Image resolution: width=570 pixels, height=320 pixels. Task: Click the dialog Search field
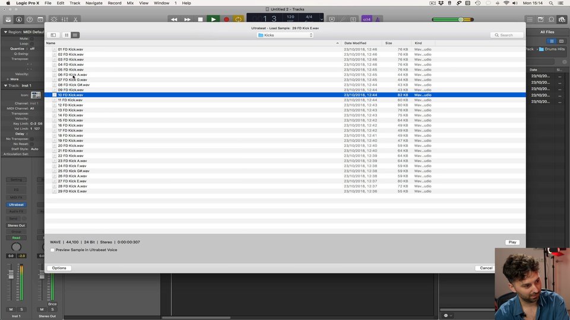click(506, 35)
